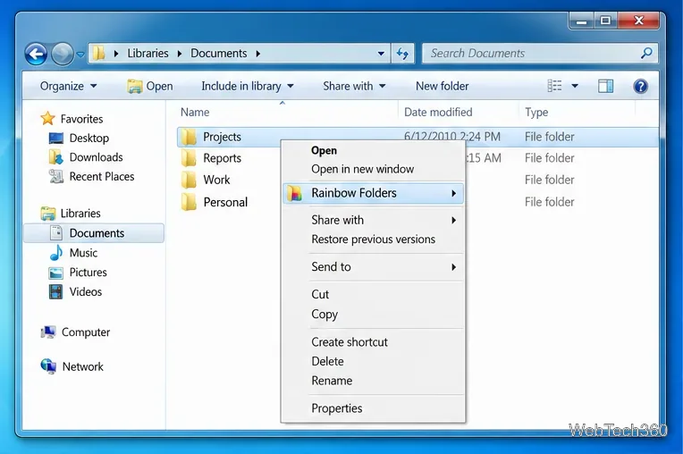
Task: Sort by the Type column header
Action: [536, 113]
